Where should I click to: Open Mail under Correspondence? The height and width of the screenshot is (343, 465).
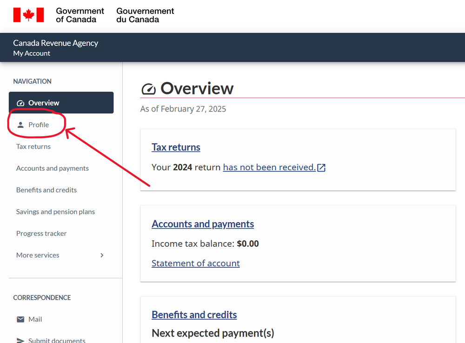pos(35,319)
